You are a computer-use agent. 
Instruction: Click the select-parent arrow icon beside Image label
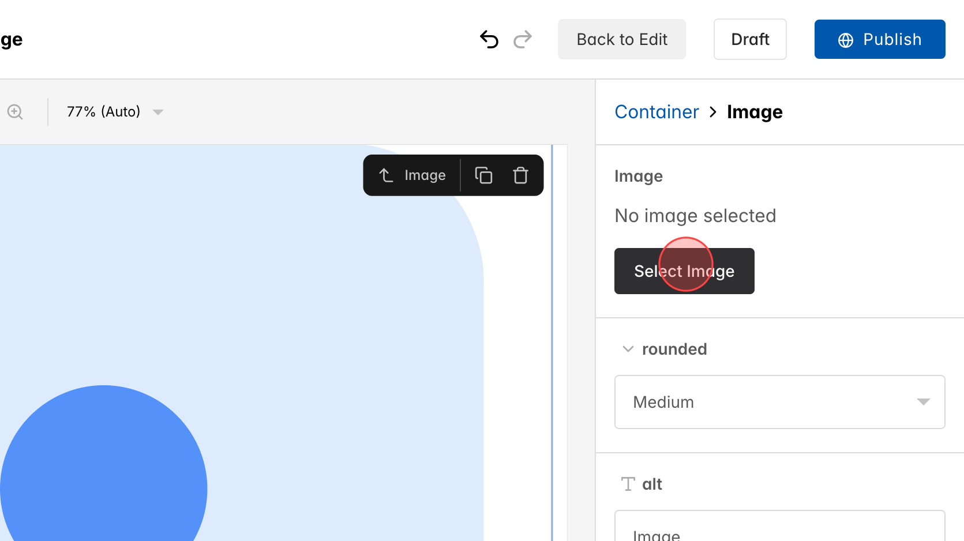click(385, 175)
